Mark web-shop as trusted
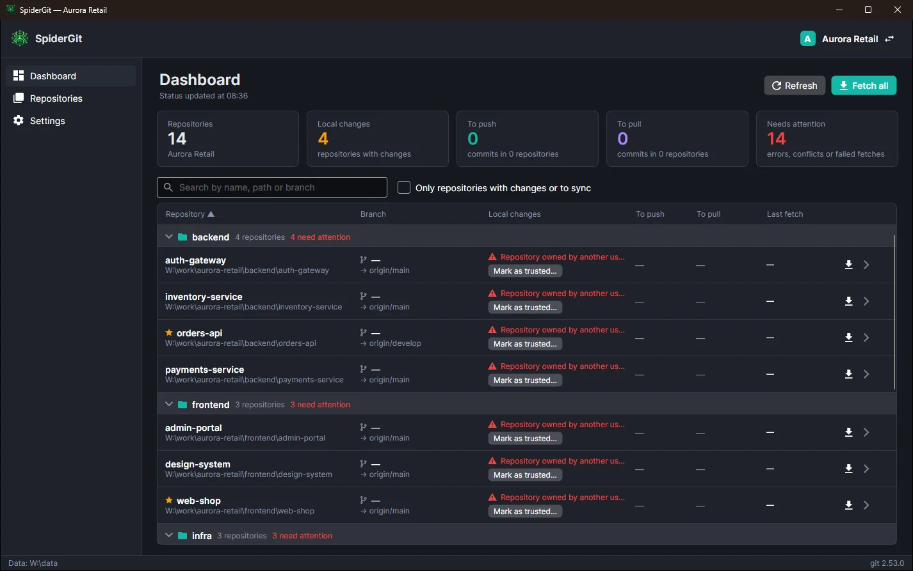This screenshot has height=571, width=913. 525,512
